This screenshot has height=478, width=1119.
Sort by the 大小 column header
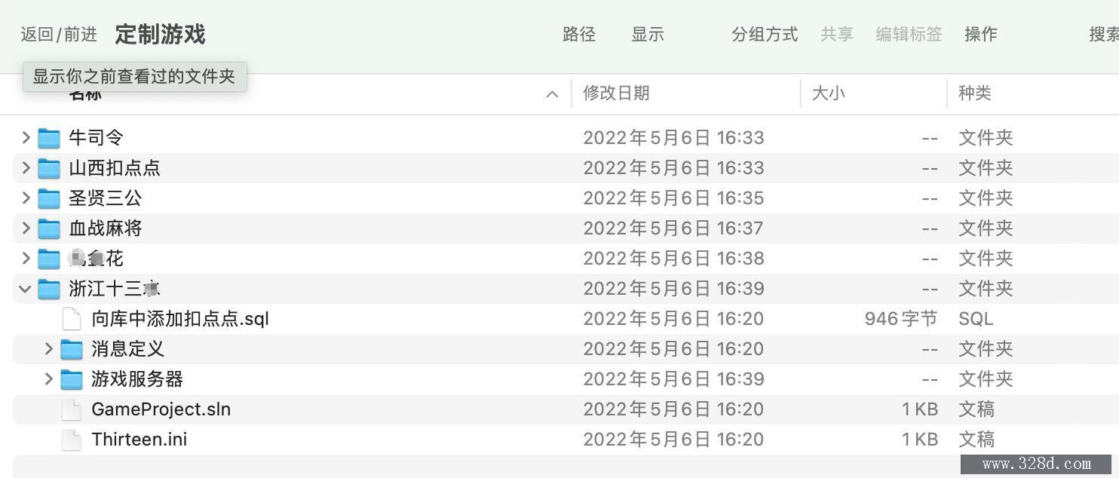[x=828, y=93]
